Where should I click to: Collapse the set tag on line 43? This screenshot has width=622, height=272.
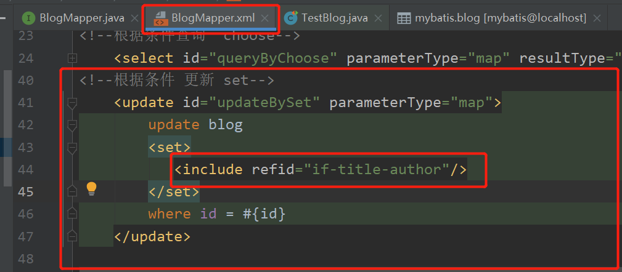click(72, 148)
